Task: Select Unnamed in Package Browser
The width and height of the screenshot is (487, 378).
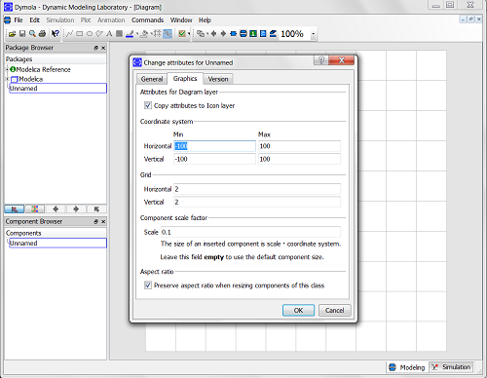Action: [57, 89]
